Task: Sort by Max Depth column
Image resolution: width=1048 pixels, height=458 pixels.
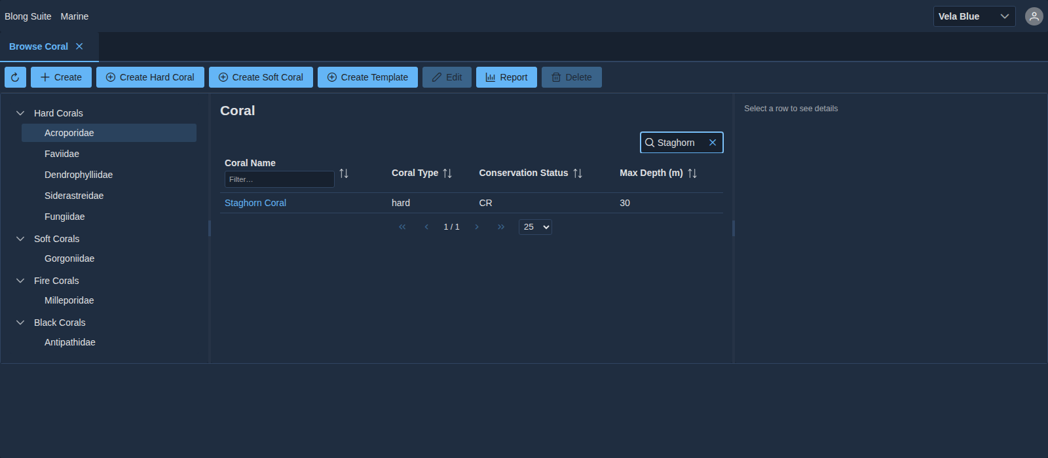Action: tap(692, 173)
